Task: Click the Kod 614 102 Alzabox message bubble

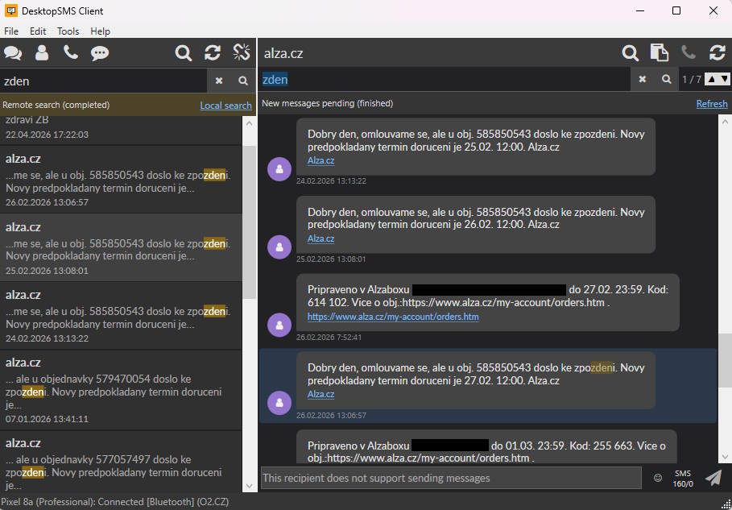Action: [x=487, y=302]
